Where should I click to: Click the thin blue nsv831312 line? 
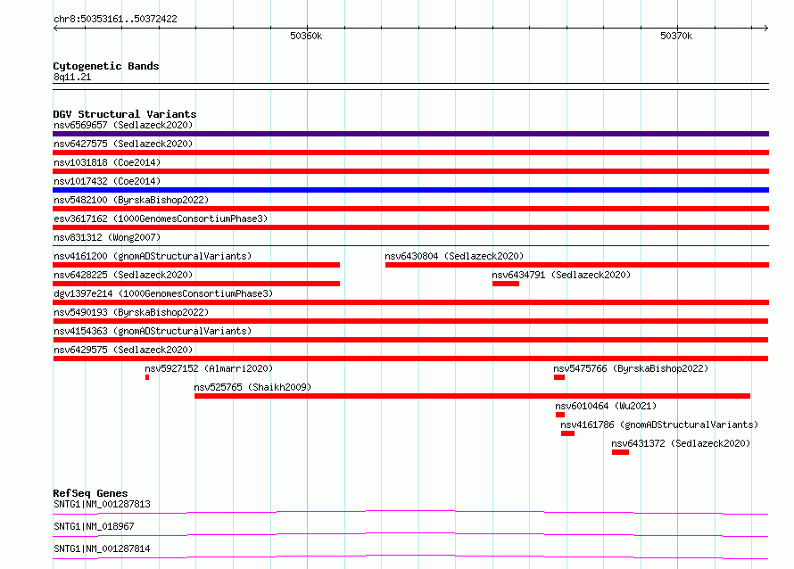tap(410, 246)
